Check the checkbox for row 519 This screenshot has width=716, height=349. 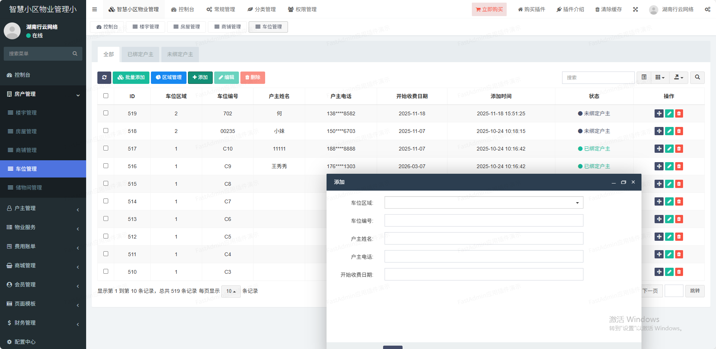106,113
